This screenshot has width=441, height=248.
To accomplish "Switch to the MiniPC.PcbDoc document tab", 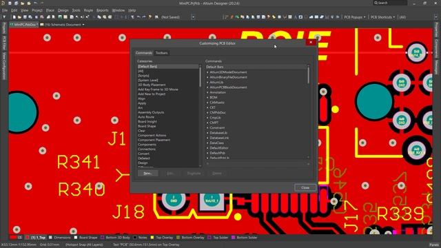I will pyautogui.click(x=23, y=25).
